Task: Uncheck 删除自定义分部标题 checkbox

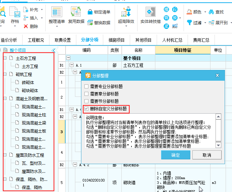Action: point(87,109)
